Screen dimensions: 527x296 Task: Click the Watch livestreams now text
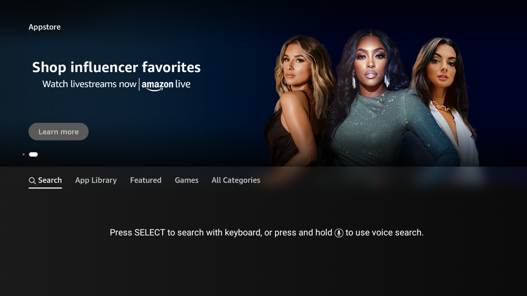(x=89, y=84)
